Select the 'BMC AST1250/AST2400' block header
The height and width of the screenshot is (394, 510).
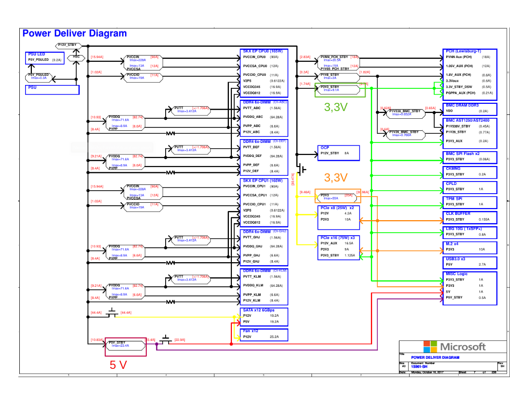467,120
